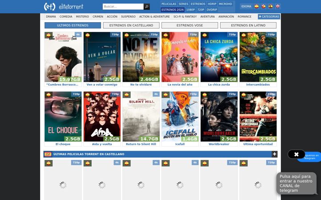The width and height of the screenshot is (321, 200).
Task: Open the DVDRIP menu item
Action: [x=212, y=10]
